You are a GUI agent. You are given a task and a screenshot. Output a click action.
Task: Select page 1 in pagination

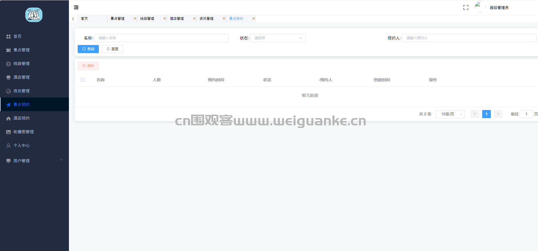[486, 114]
